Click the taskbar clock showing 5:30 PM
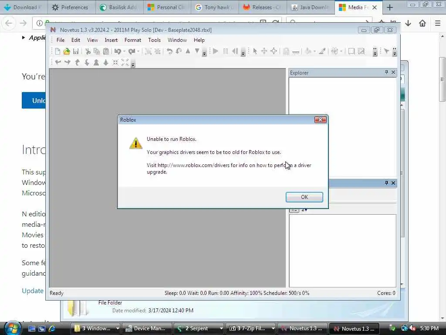 pos(429,328)
